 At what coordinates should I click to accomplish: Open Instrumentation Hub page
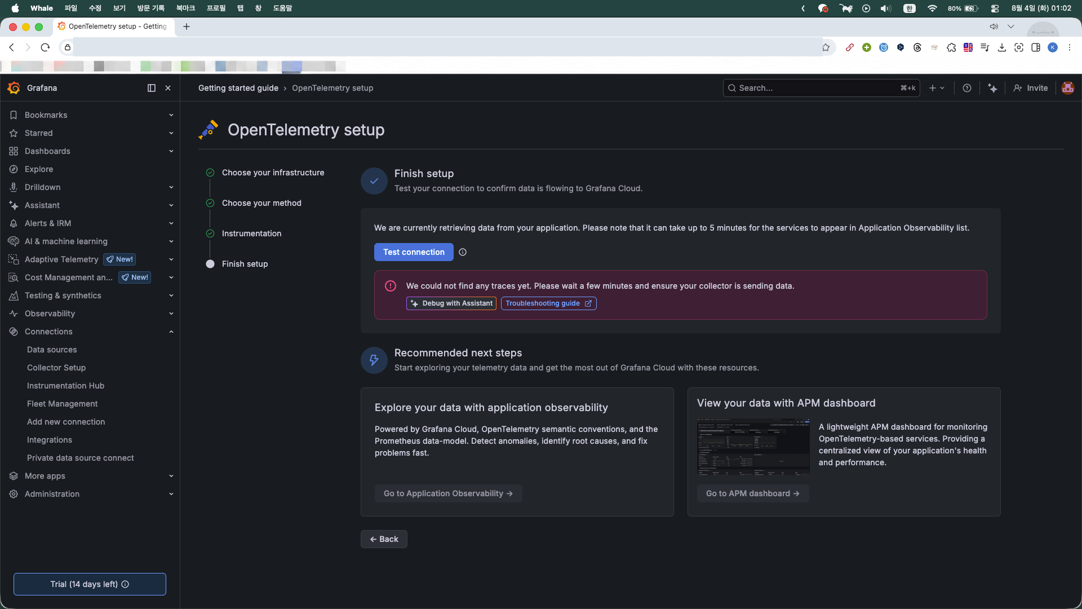[65, 386]
